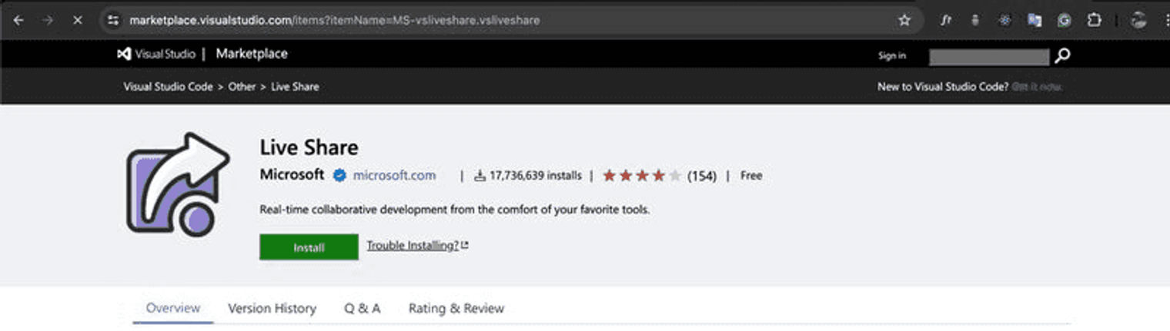This screenshot has width=1170, height=331.
Task: Click the gray extension icon beside 'fr'
Action: tap(975, 21)
